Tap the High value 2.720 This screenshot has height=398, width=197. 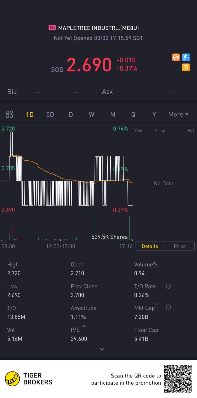tap(14, 273)
